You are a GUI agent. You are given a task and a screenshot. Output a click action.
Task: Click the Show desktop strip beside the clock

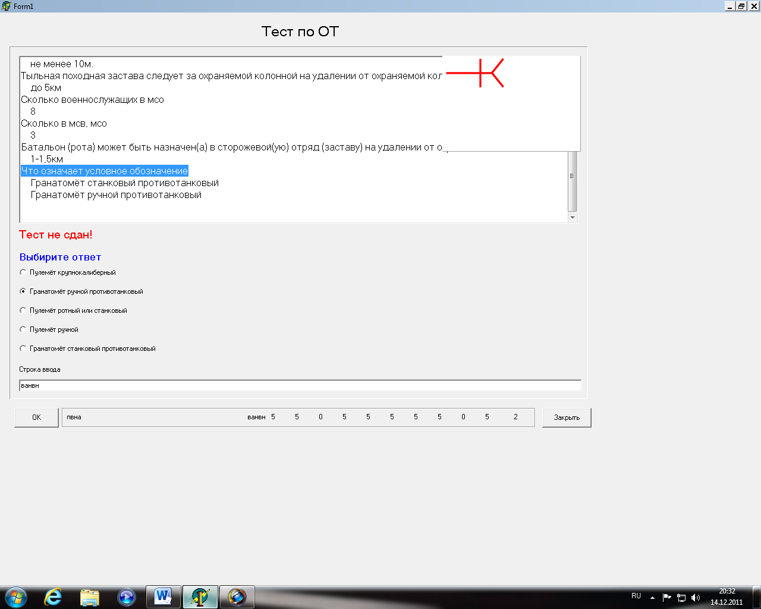point(756,597)
